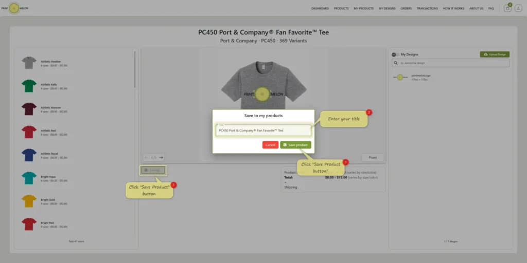527x263 pixels.
Task: Click the Upload Design button
Action: tap(495, 54)
